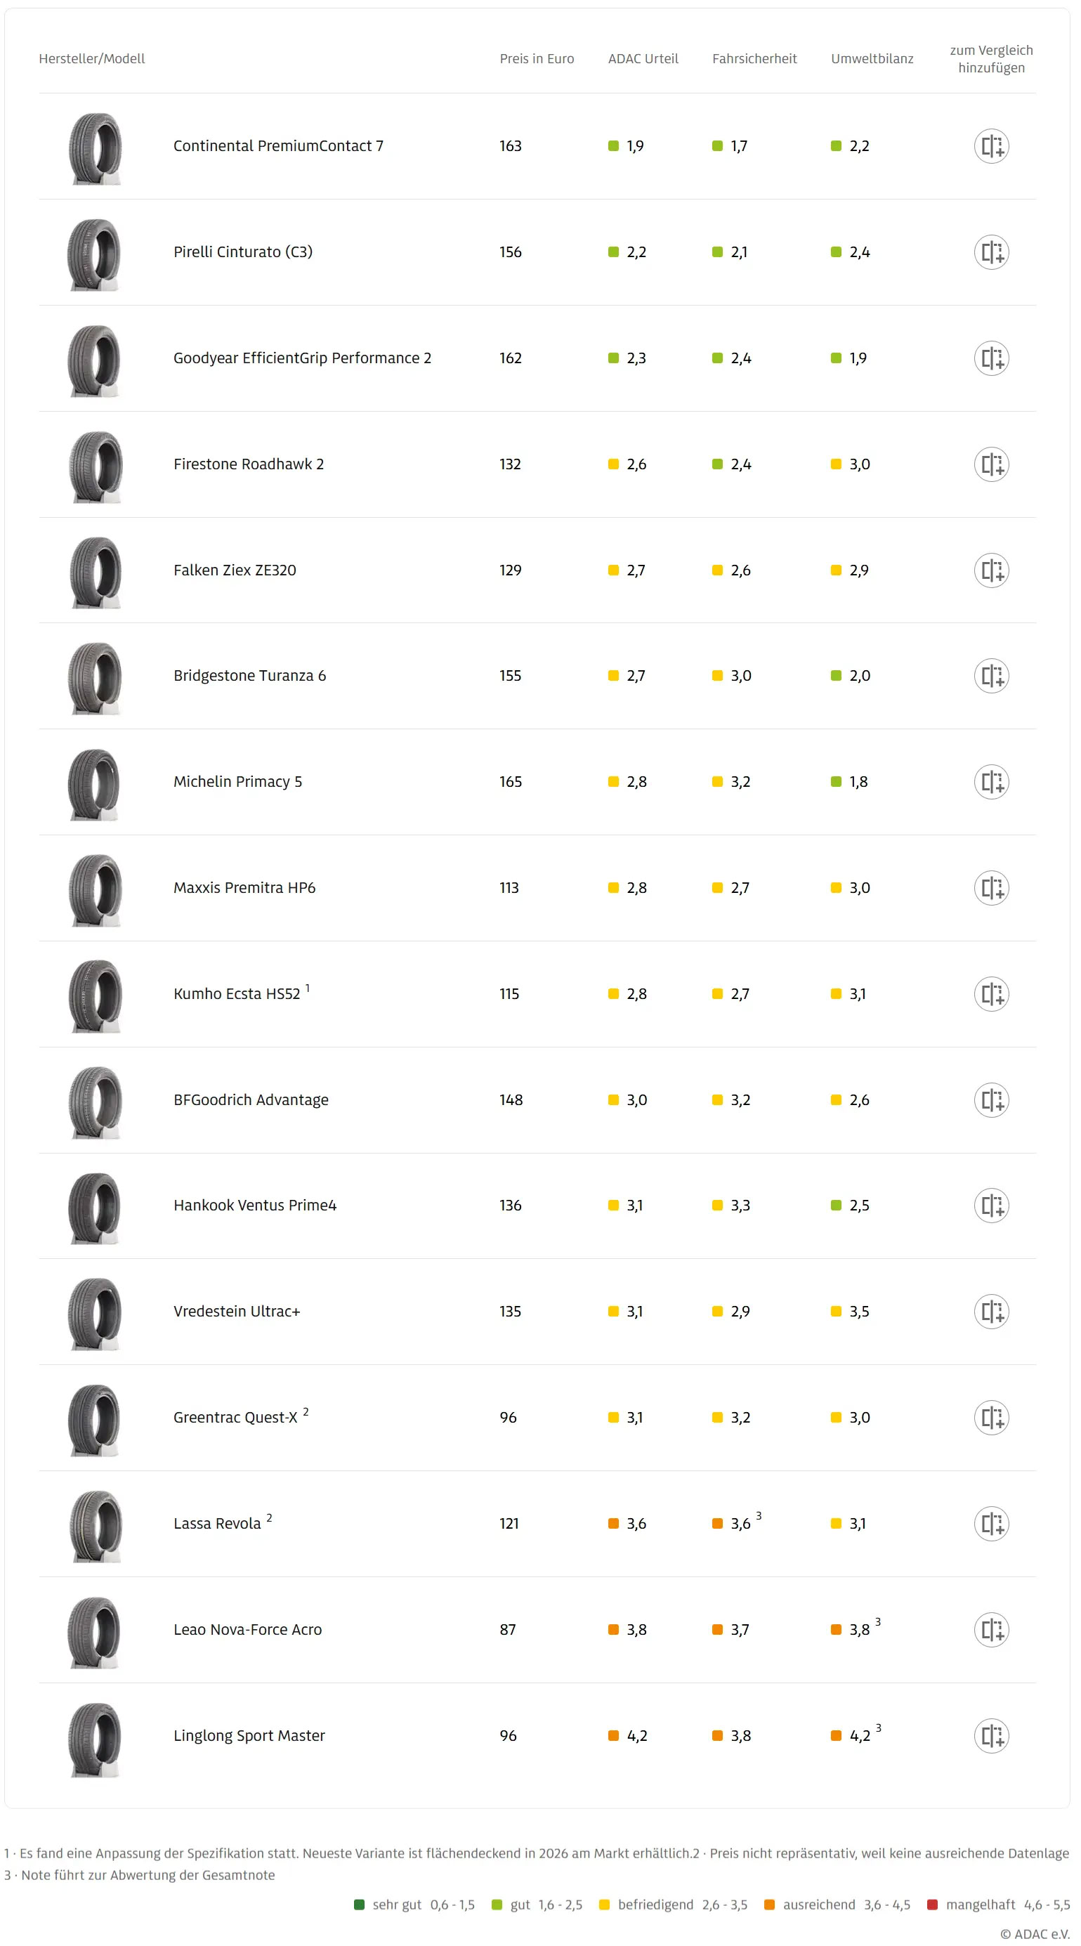Viewport: 1081px width, 1946px height.
Task: Open the Greentrac Quest-X model name
Action: 235,1417
